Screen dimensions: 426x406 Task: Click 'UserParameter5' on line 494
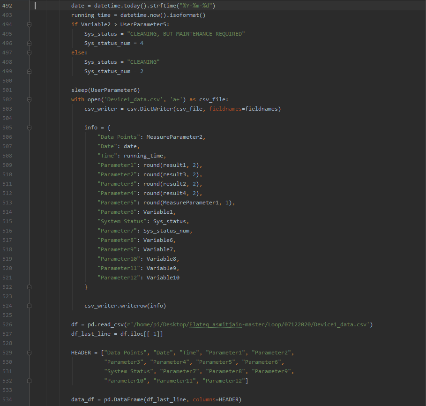(143, 24)
